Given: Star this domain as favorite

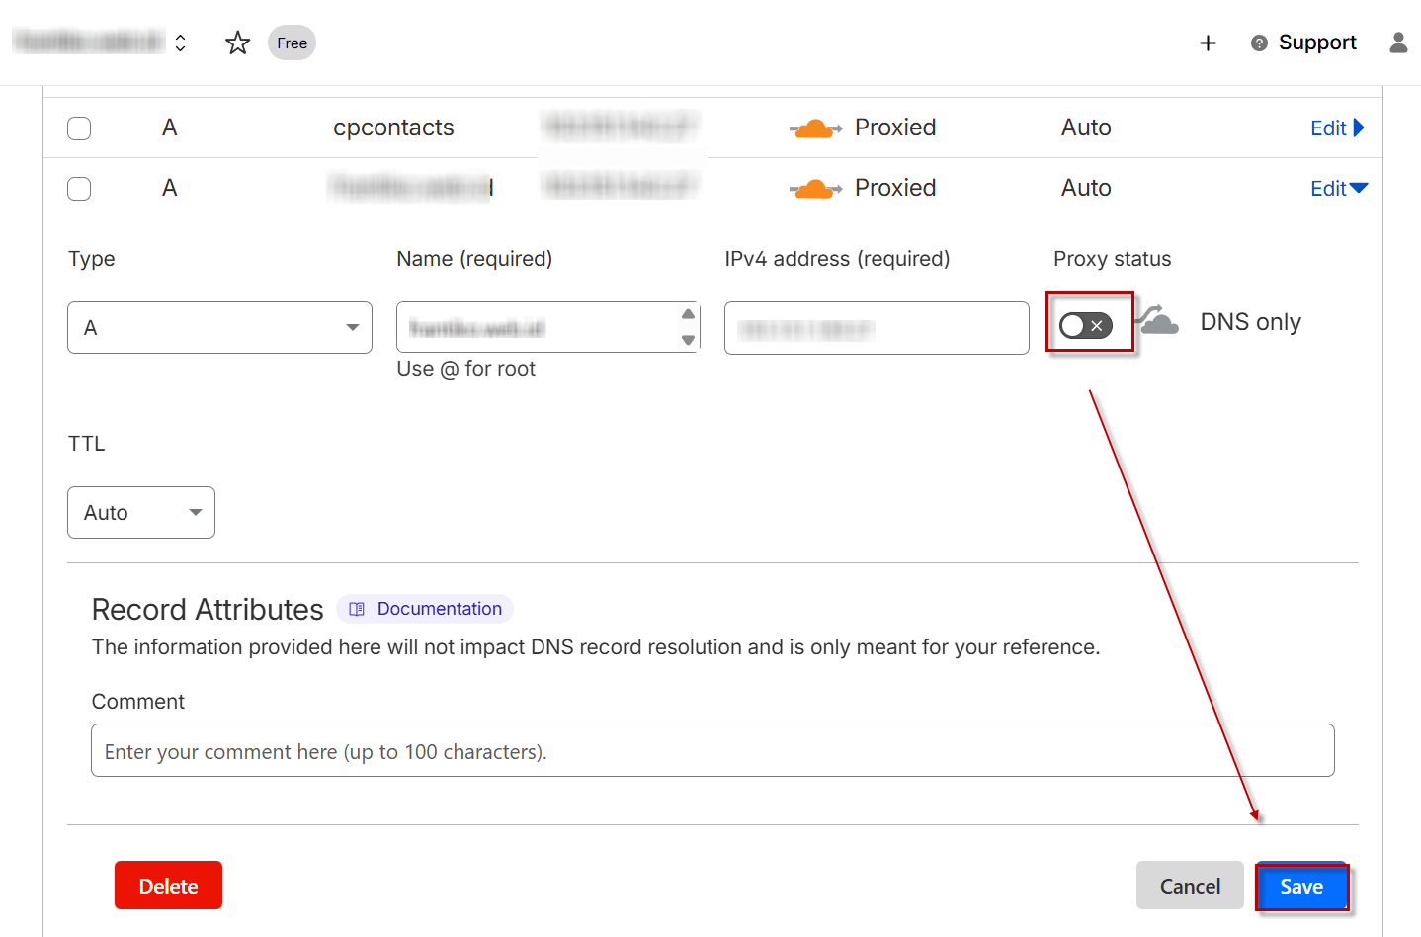Looking at the screenshot, I should [x=237, y=43].
